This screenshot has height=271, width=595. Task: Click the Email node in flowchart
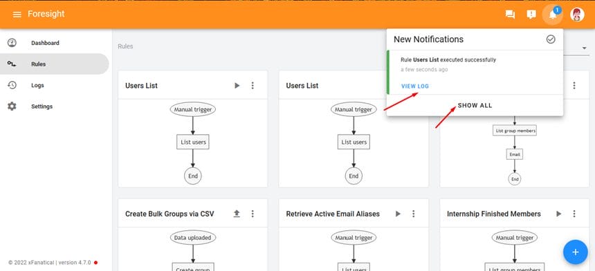(x=515, y=155)
